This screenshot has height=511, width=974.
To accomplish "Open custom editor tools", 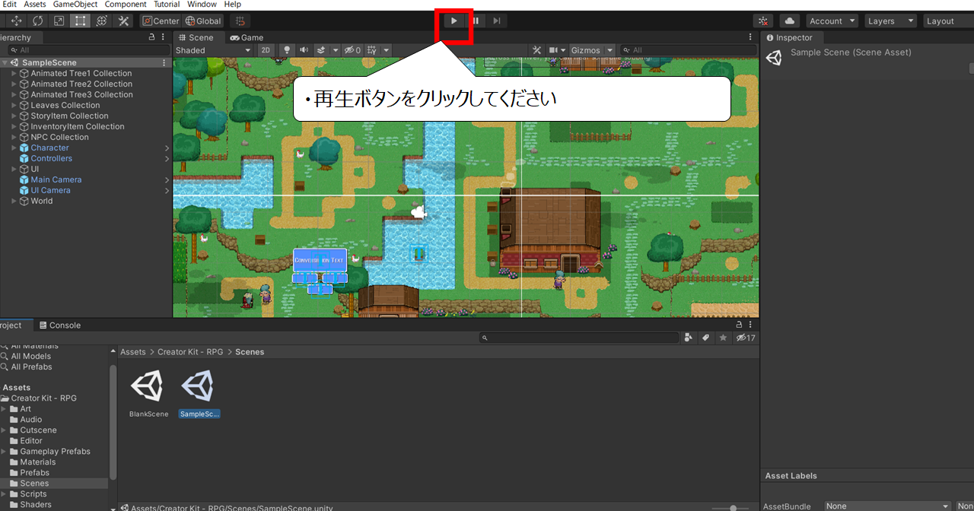I will coord(123,21).
